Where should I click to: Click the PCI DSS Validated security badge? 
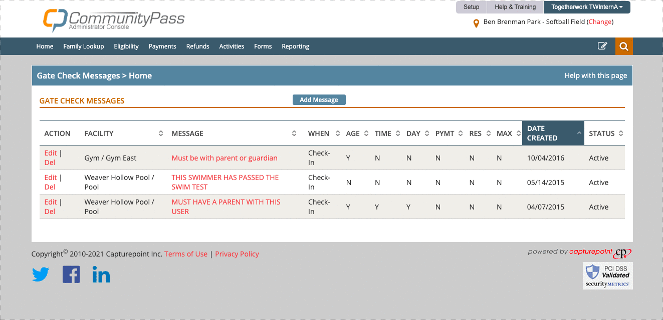608,275
